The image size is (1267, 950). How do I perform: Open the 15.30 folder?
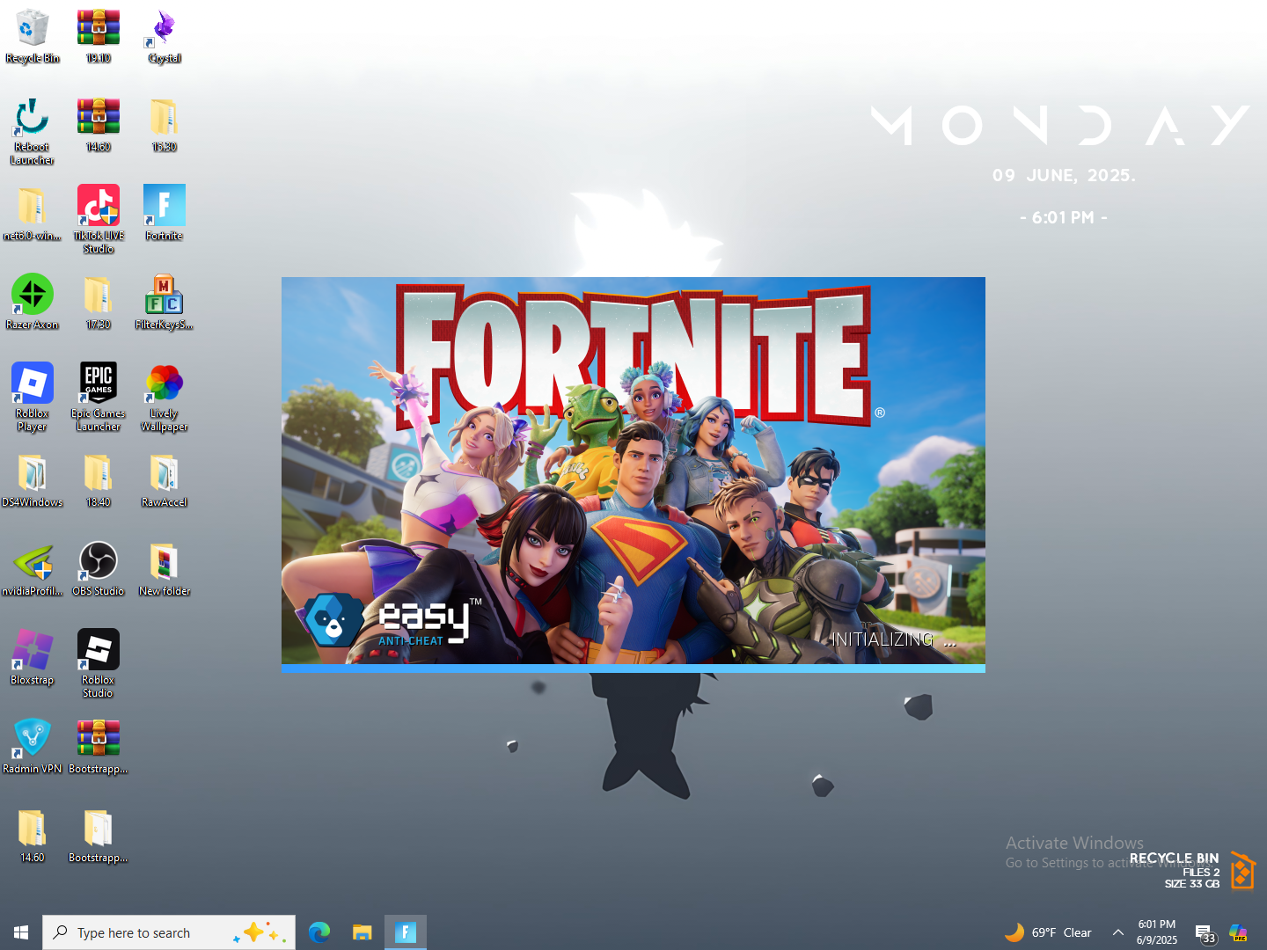point(165,125)
